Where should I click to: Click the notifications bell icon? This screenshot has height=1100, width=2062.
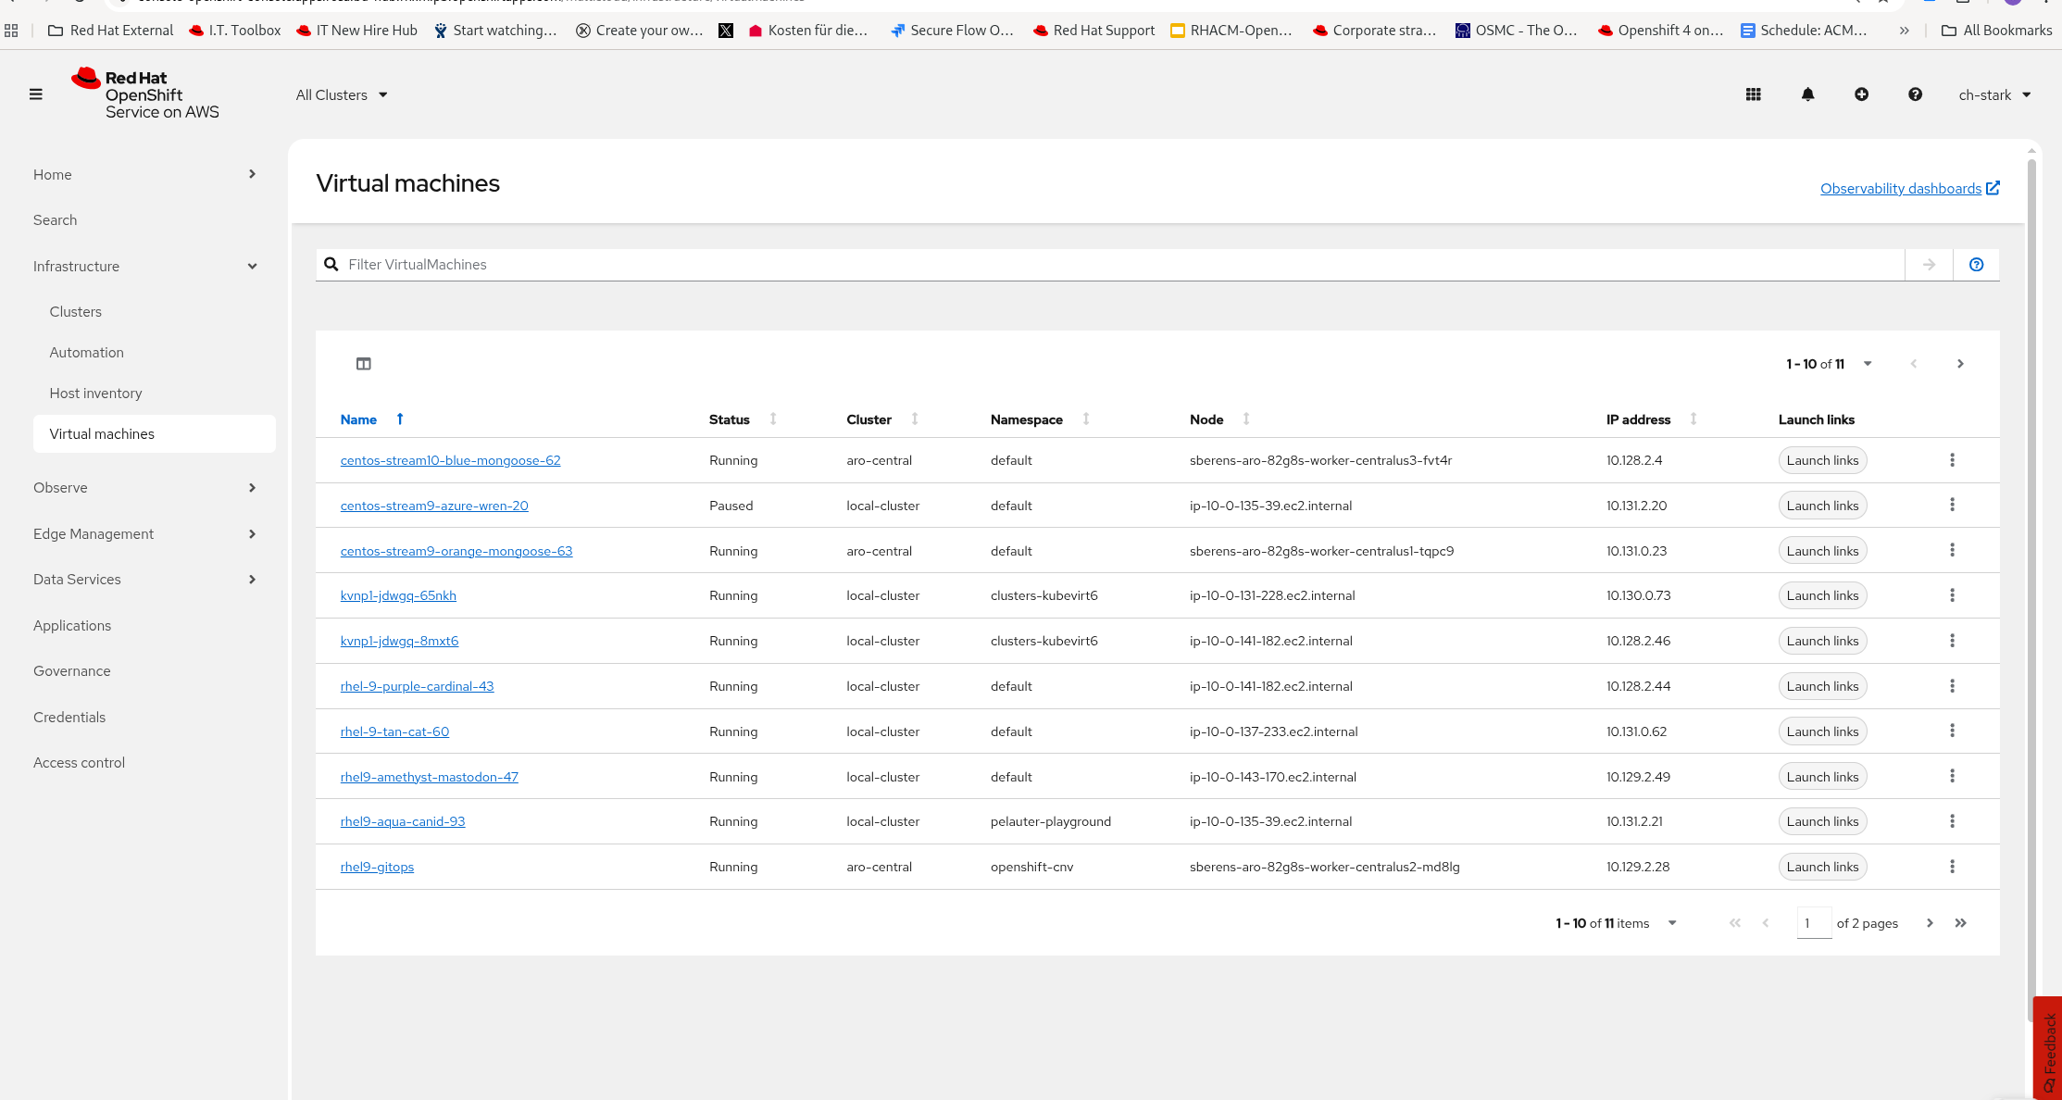pyautogui.click(x=1807, y=94)
